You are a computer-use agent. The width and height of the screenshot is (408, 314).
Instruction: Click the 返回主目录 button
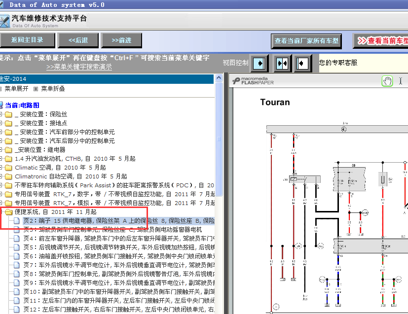[27, 40]
